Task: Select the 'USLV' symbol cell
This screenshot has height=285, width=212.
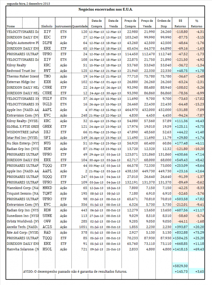Action: [47, 98]
